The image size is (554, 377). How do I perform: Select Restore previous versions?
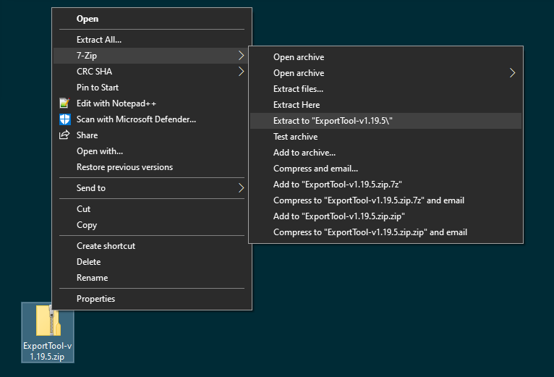[x=124, y=167]
